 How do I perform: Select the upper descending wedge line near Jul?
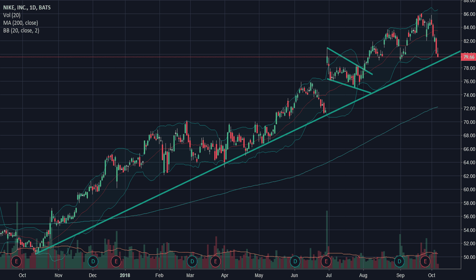point(349,61)
